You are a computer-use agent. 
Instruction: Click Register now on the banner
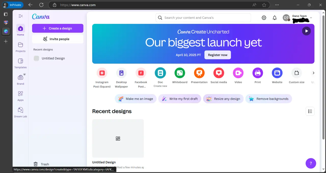tap(218, 55)
